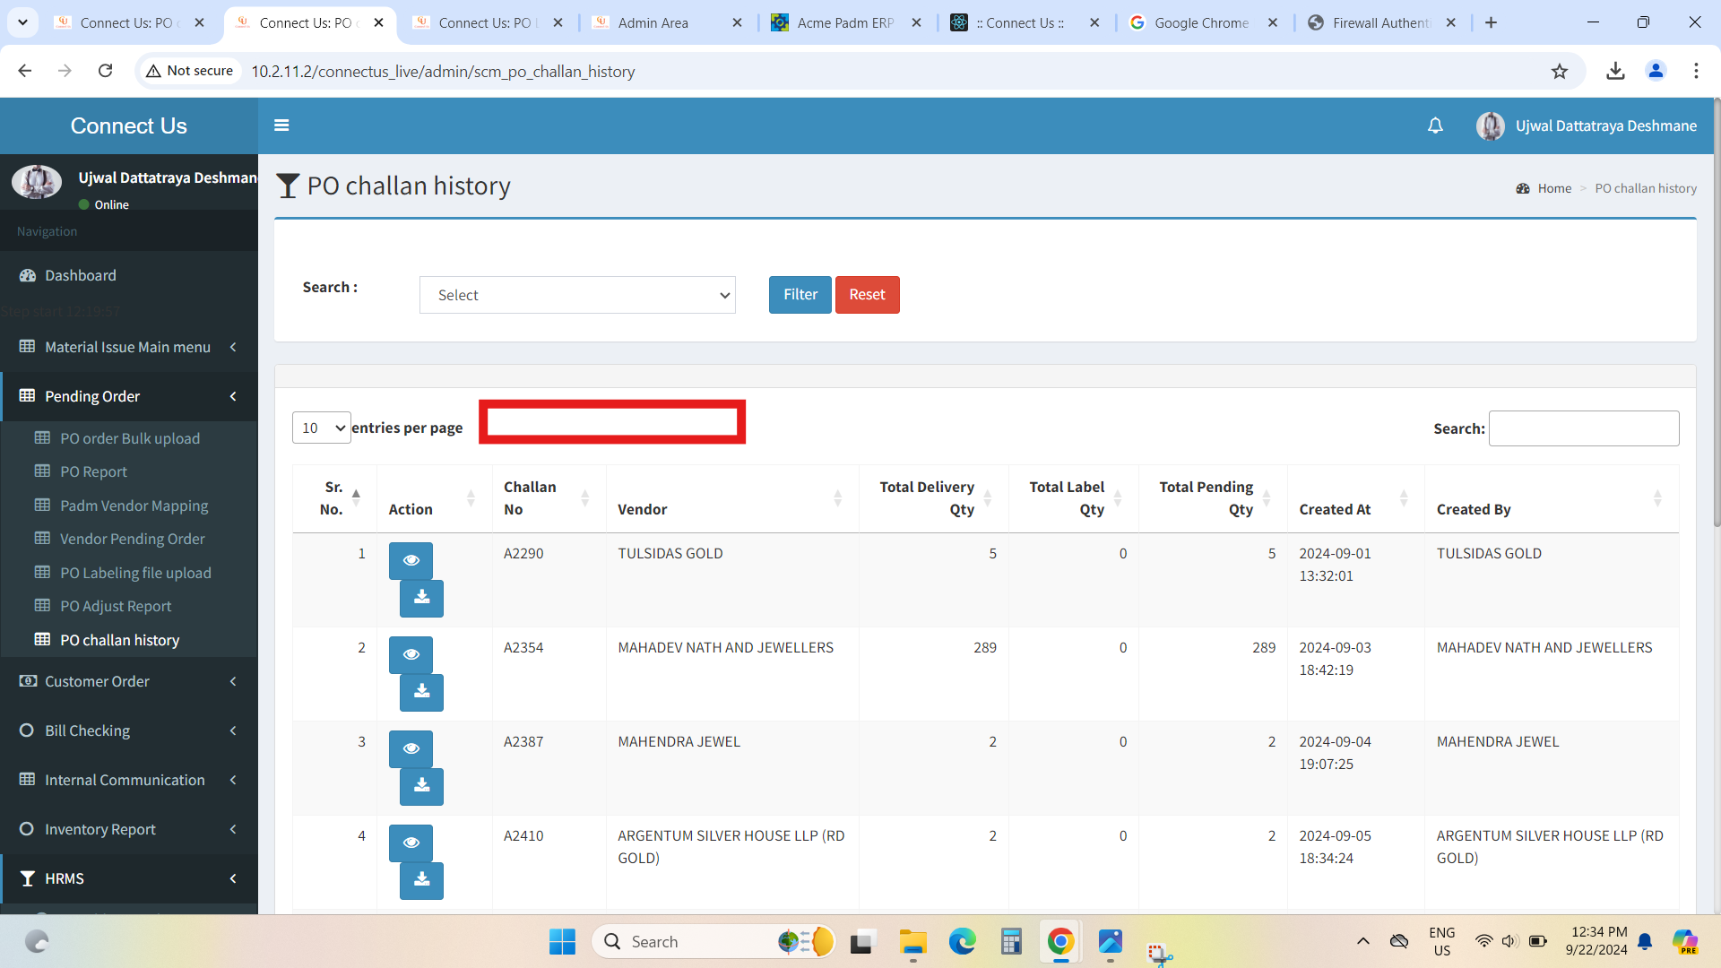Viewport: 1721px width, 968px height.
Task: Open PO Adjust Report page
Action: 116,606
